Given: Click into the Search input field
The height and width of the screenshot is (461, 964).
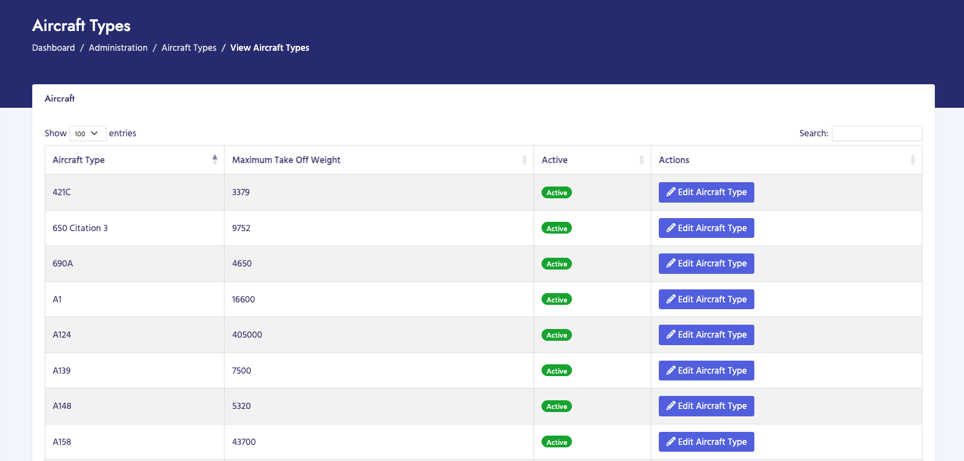Looking at the screenshot, I should pyautogui.click(x=877, y=133).
